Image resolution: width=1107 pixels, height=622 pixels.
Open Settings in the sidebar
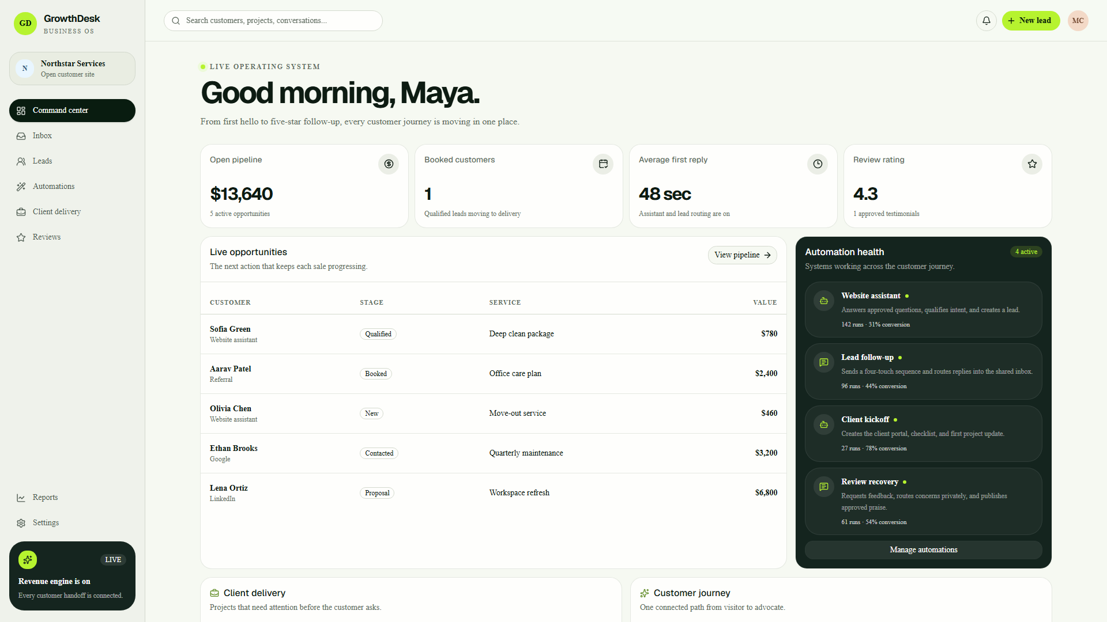72,523
